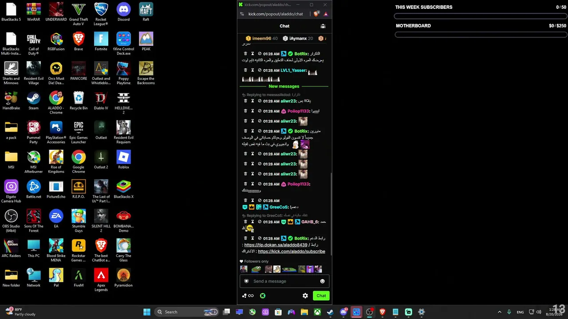Open the Discord desktop shortcut

click(123, 12)
